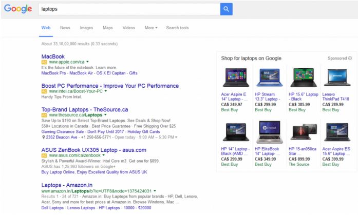
Task: Click the HP 15-an050ca Star laptop image
Action: pos(304,132)
